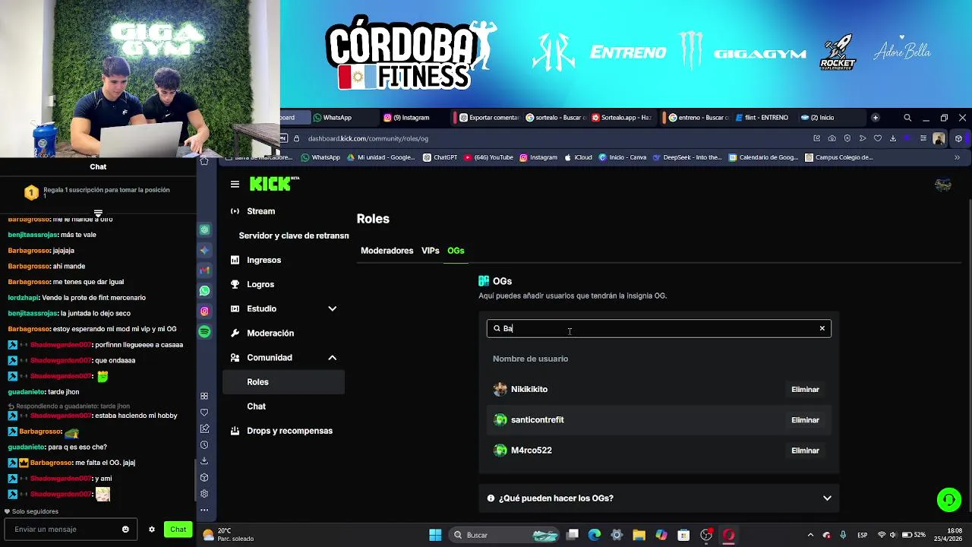This screenshot has width=972, height=547.
Task: Open Windows Start menu
Action: coord(435,535)
